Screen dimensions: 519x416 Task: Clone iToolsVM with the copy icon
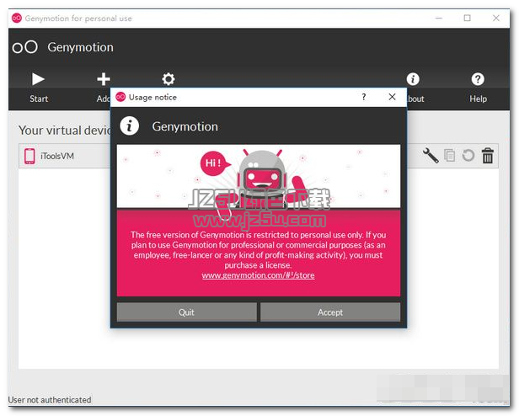(x=450, y=156)
